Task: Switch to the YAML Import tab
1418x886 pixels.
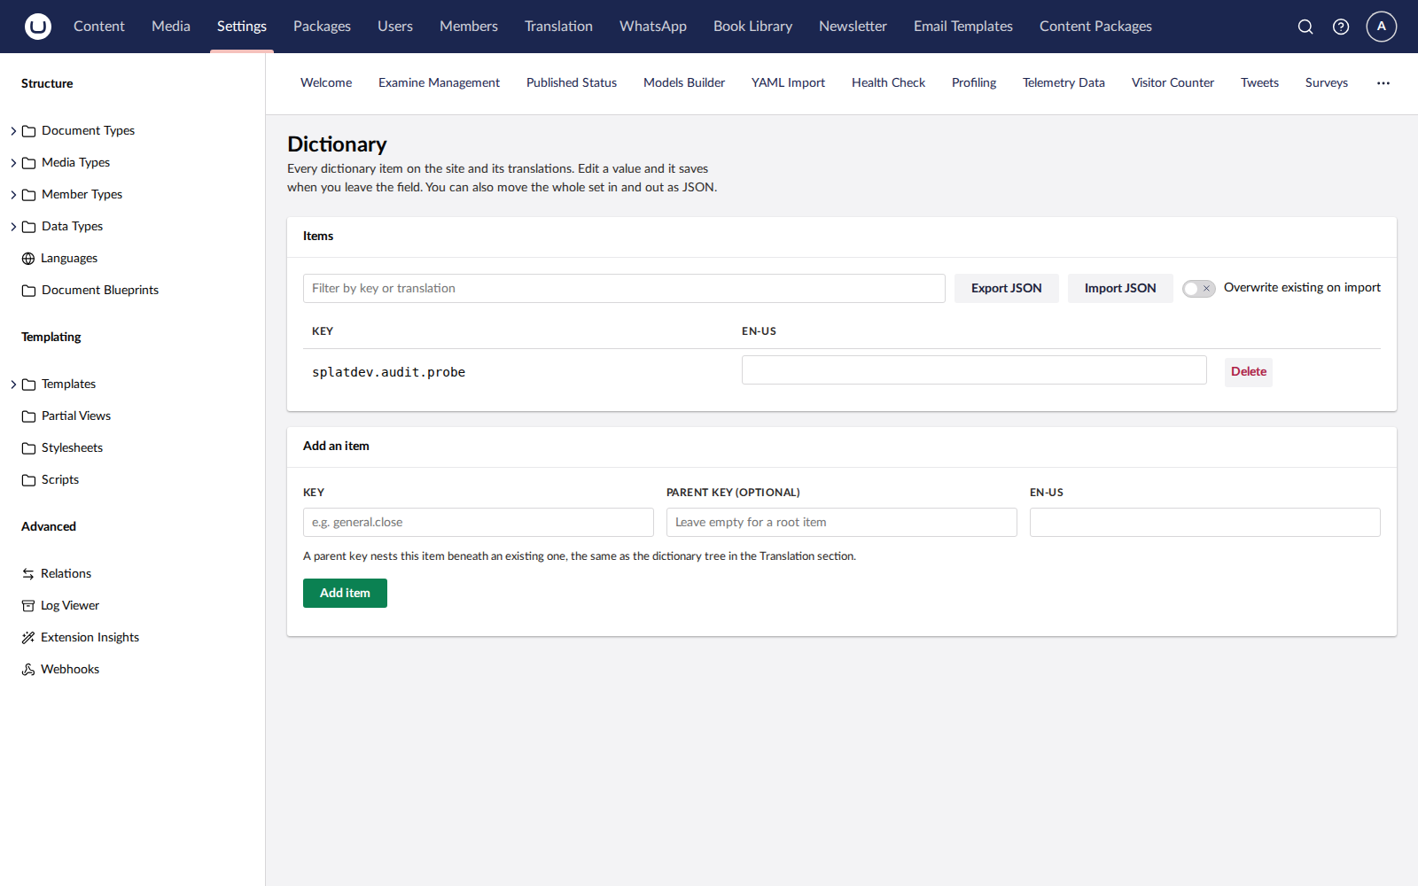Action: point(788,83)
